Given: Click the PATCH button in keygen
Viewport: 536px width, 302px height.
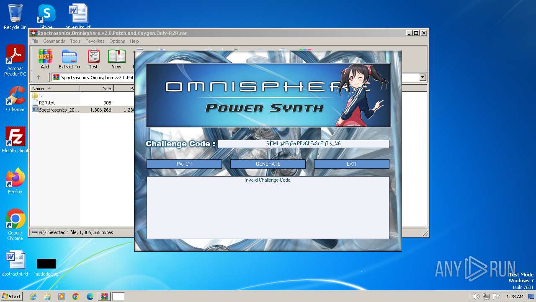Looking at the screenshot, I should (184, 164).
